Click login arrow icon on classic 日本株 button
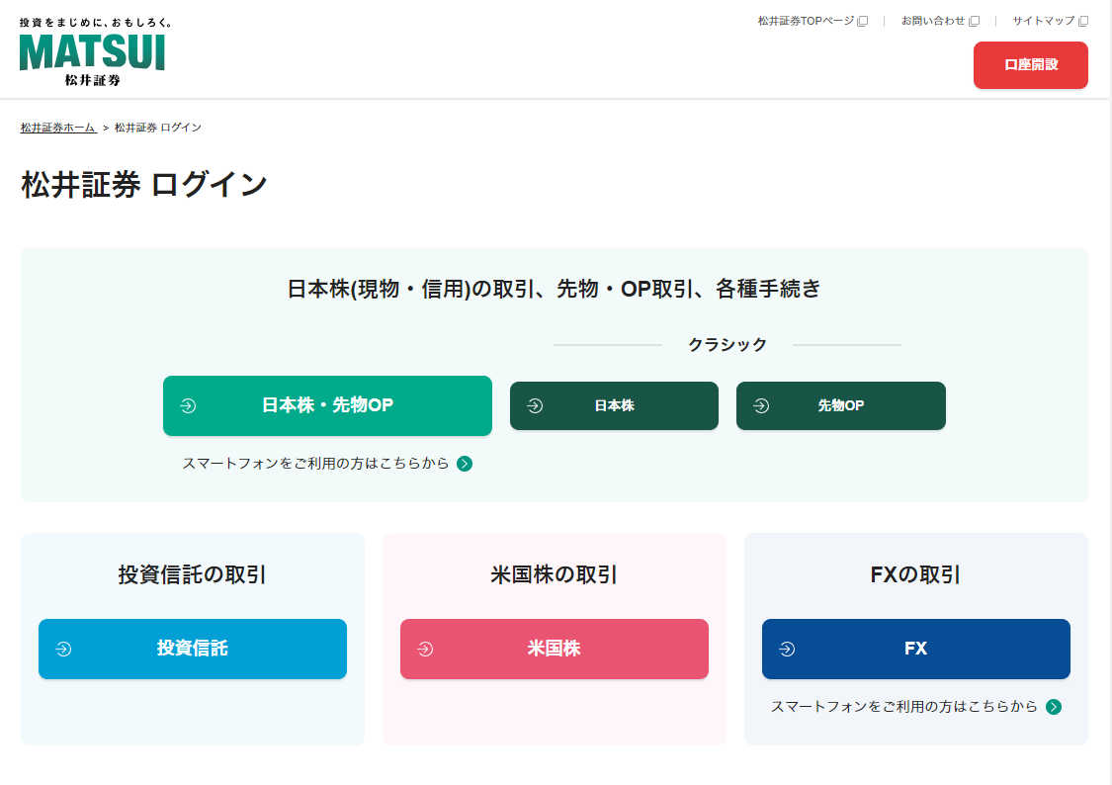Viewport: 1112px width, 785px height. pyautogui.click(x=535, y=405)
